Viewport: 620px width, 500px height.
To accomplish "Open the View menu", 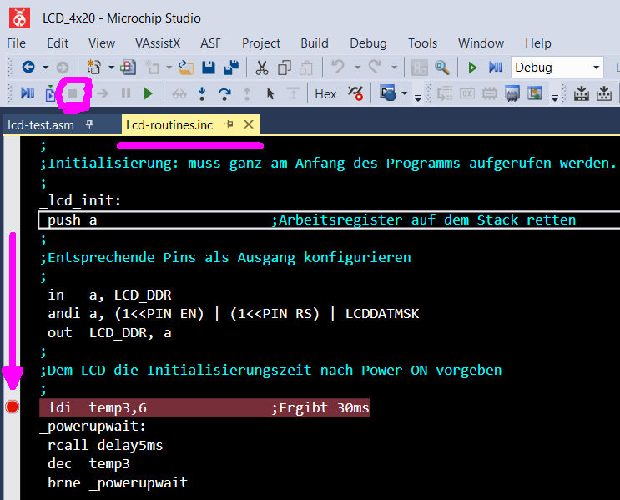I will click(x=102, y=43).
